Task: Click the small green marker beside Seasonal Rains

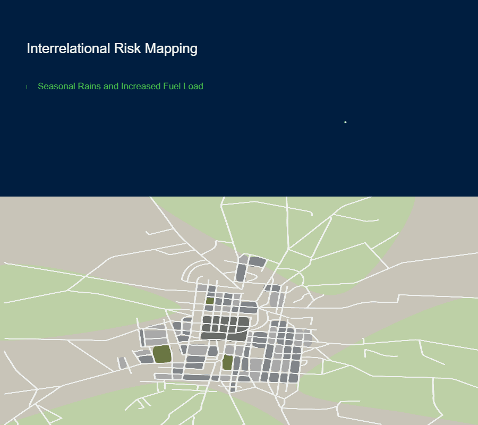Action: click(27, 87)
